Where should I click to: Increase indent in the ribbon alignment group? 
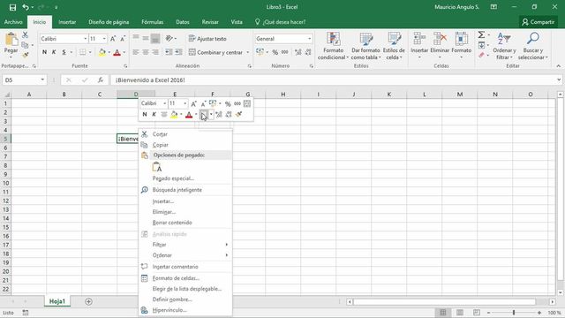[178, 52]
